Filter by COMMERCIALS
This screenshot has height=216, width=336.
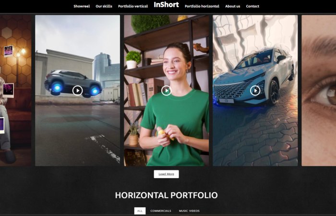coord(161,211)
